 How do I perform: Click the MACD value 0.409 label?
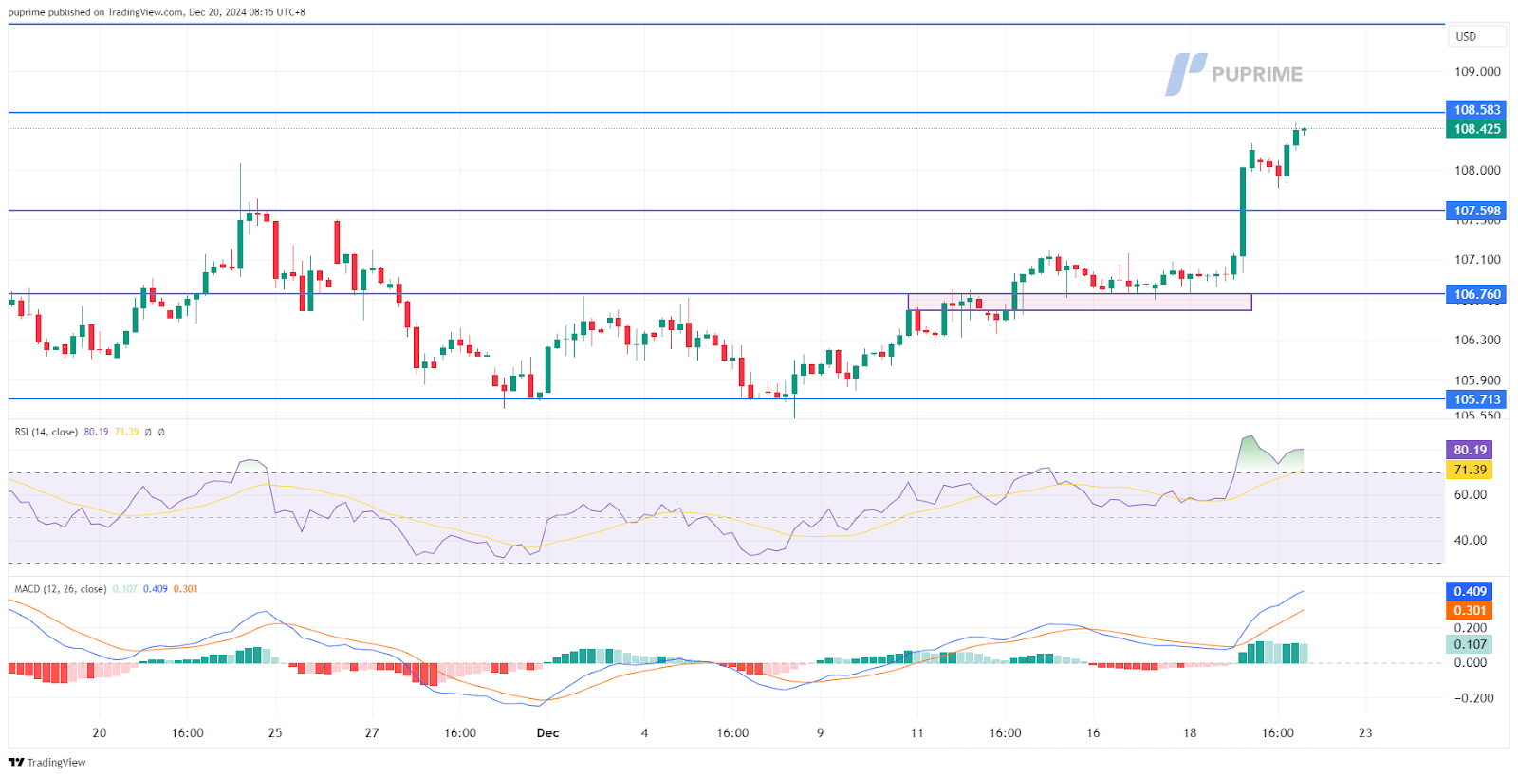click(1469, 591)
